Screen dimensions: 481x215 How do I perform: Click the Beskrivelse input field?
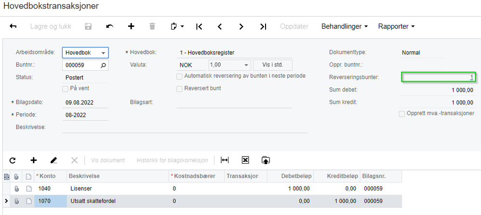tap(185, 128)
